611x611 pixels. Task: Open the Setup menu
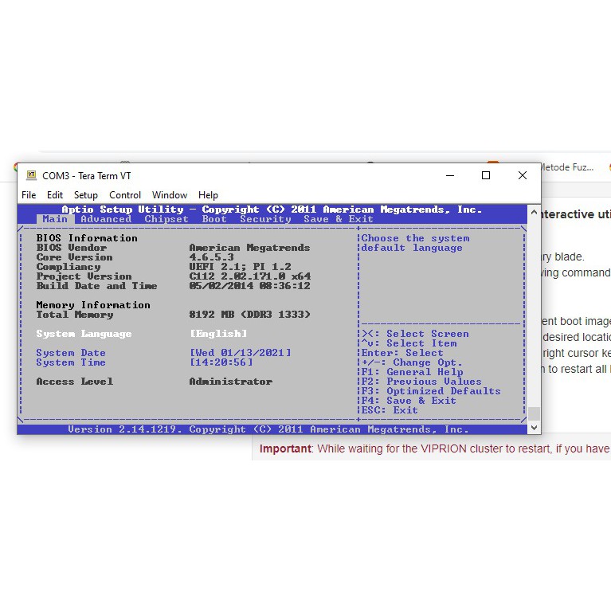point(86,195)
